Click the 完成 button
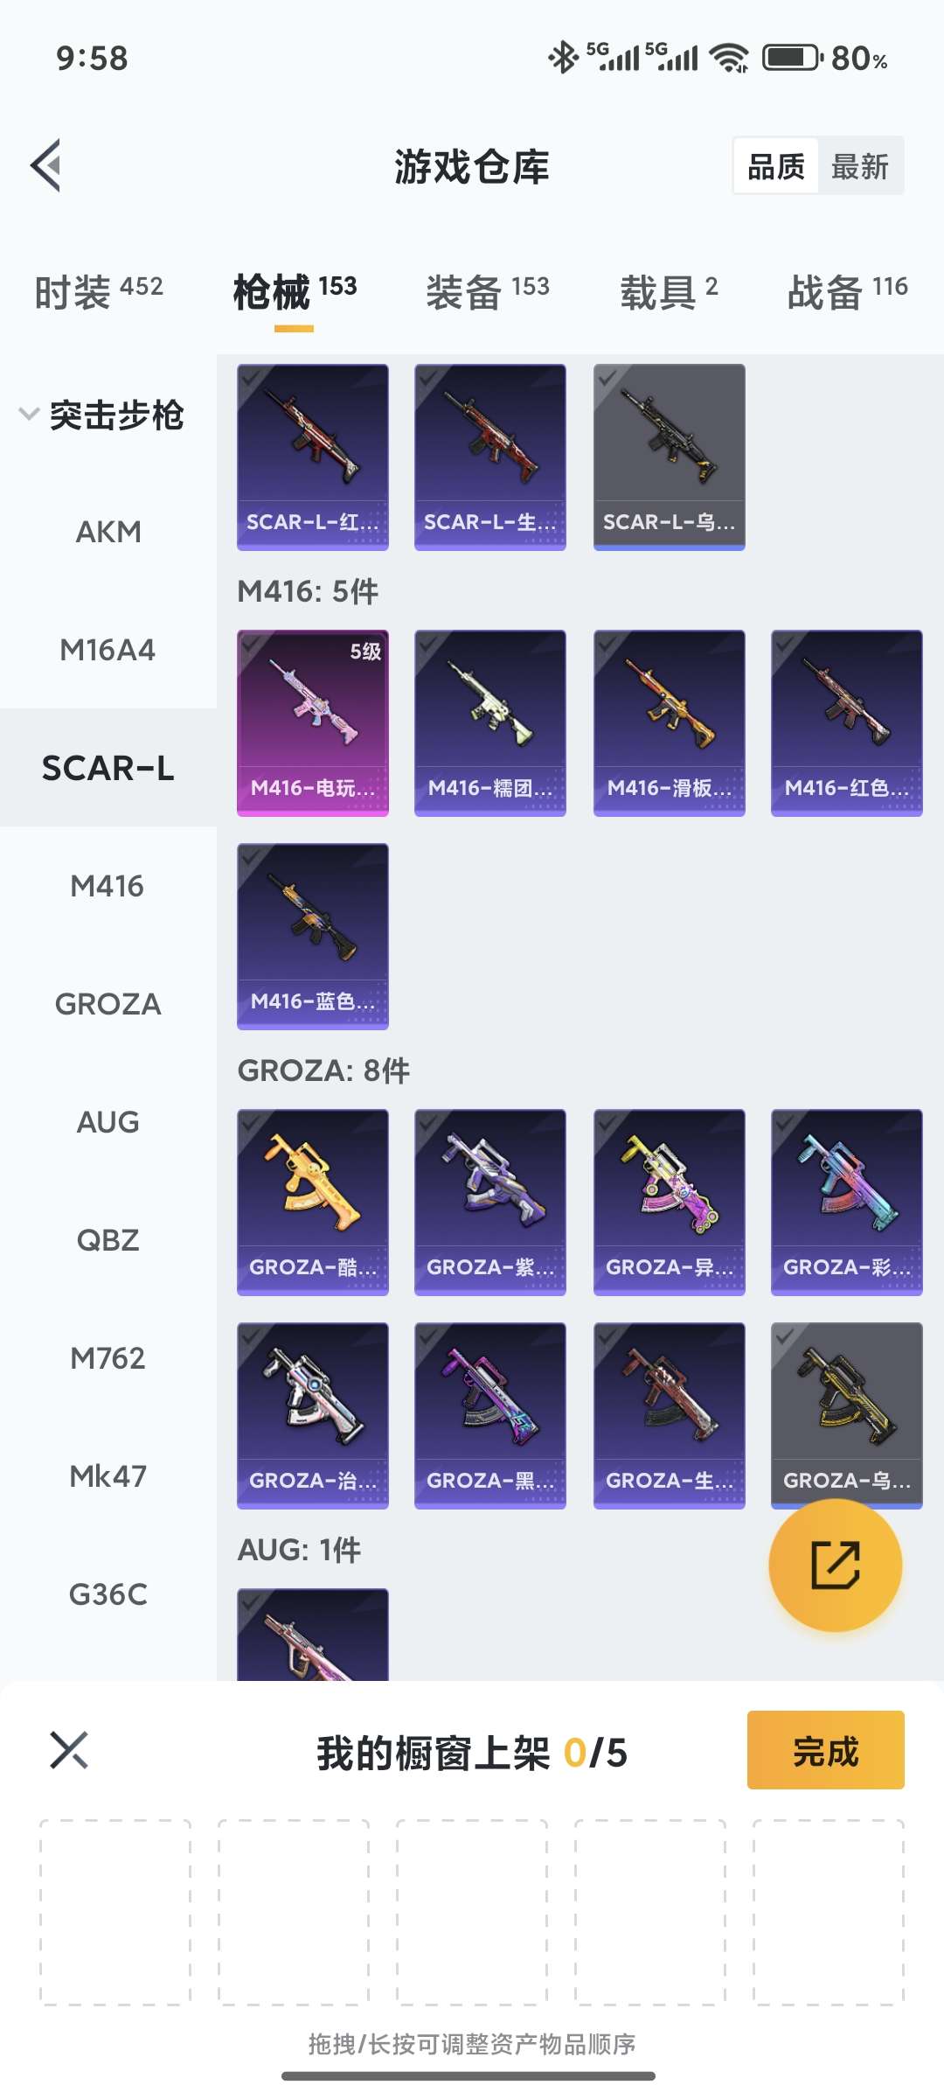 pyautogui.click(x=825, y=1750)
